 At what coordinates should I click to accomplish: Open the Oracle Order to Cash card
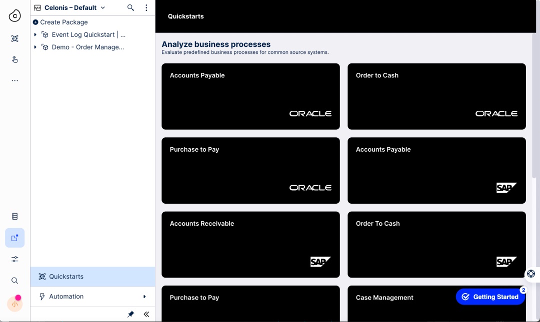pos(436,96)
